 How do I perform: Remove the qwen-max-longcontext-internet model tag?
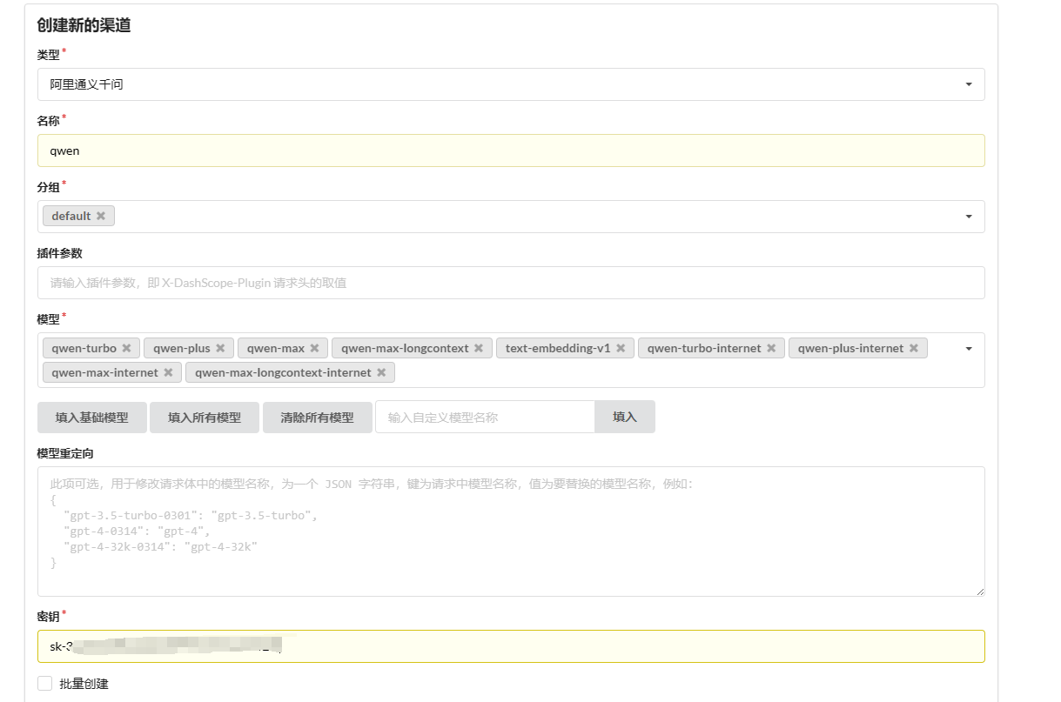(381, 372)
